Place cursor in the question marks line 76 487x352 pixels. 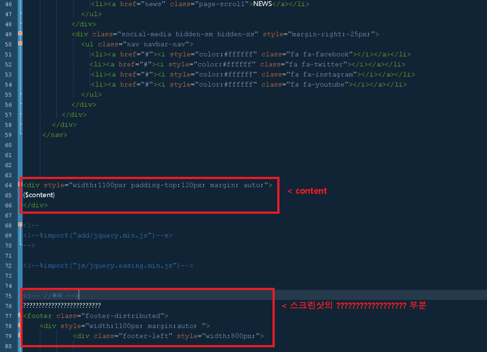pos(62,306)
